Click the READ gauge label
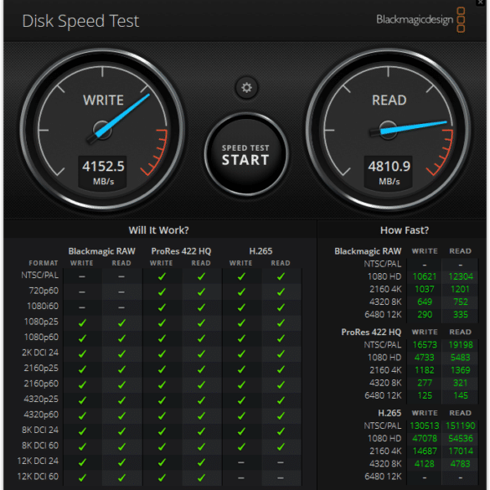Viewport: 490px width, 490px height. pyautogui.click(x=389, y=101)
